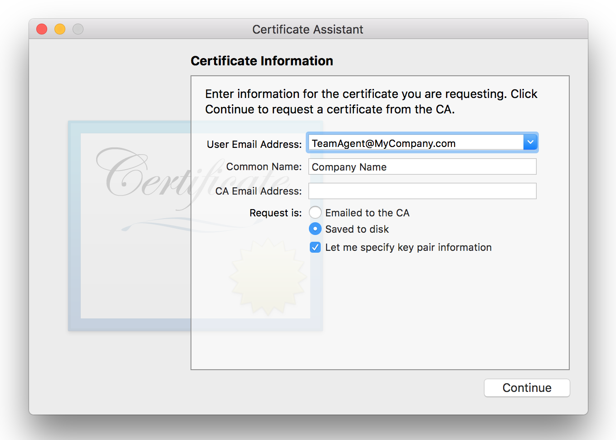Choose the Saved to disk radio button
616x440 pixels.
point(315,229)
